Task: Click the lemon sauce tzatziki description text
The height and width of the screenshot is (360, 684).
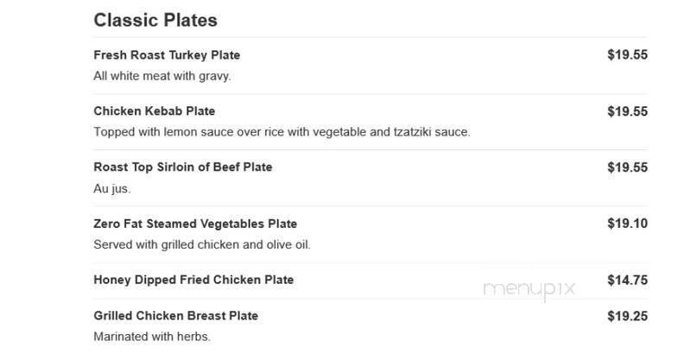Action: (x=282, y=132)
